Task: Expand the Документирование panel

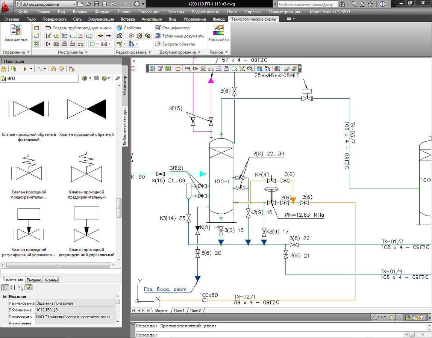Action: click(x=180, y=52)
